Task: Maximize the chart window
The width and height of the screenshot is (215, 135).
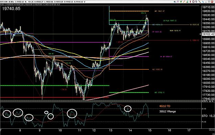Action: tap(209, 2)
